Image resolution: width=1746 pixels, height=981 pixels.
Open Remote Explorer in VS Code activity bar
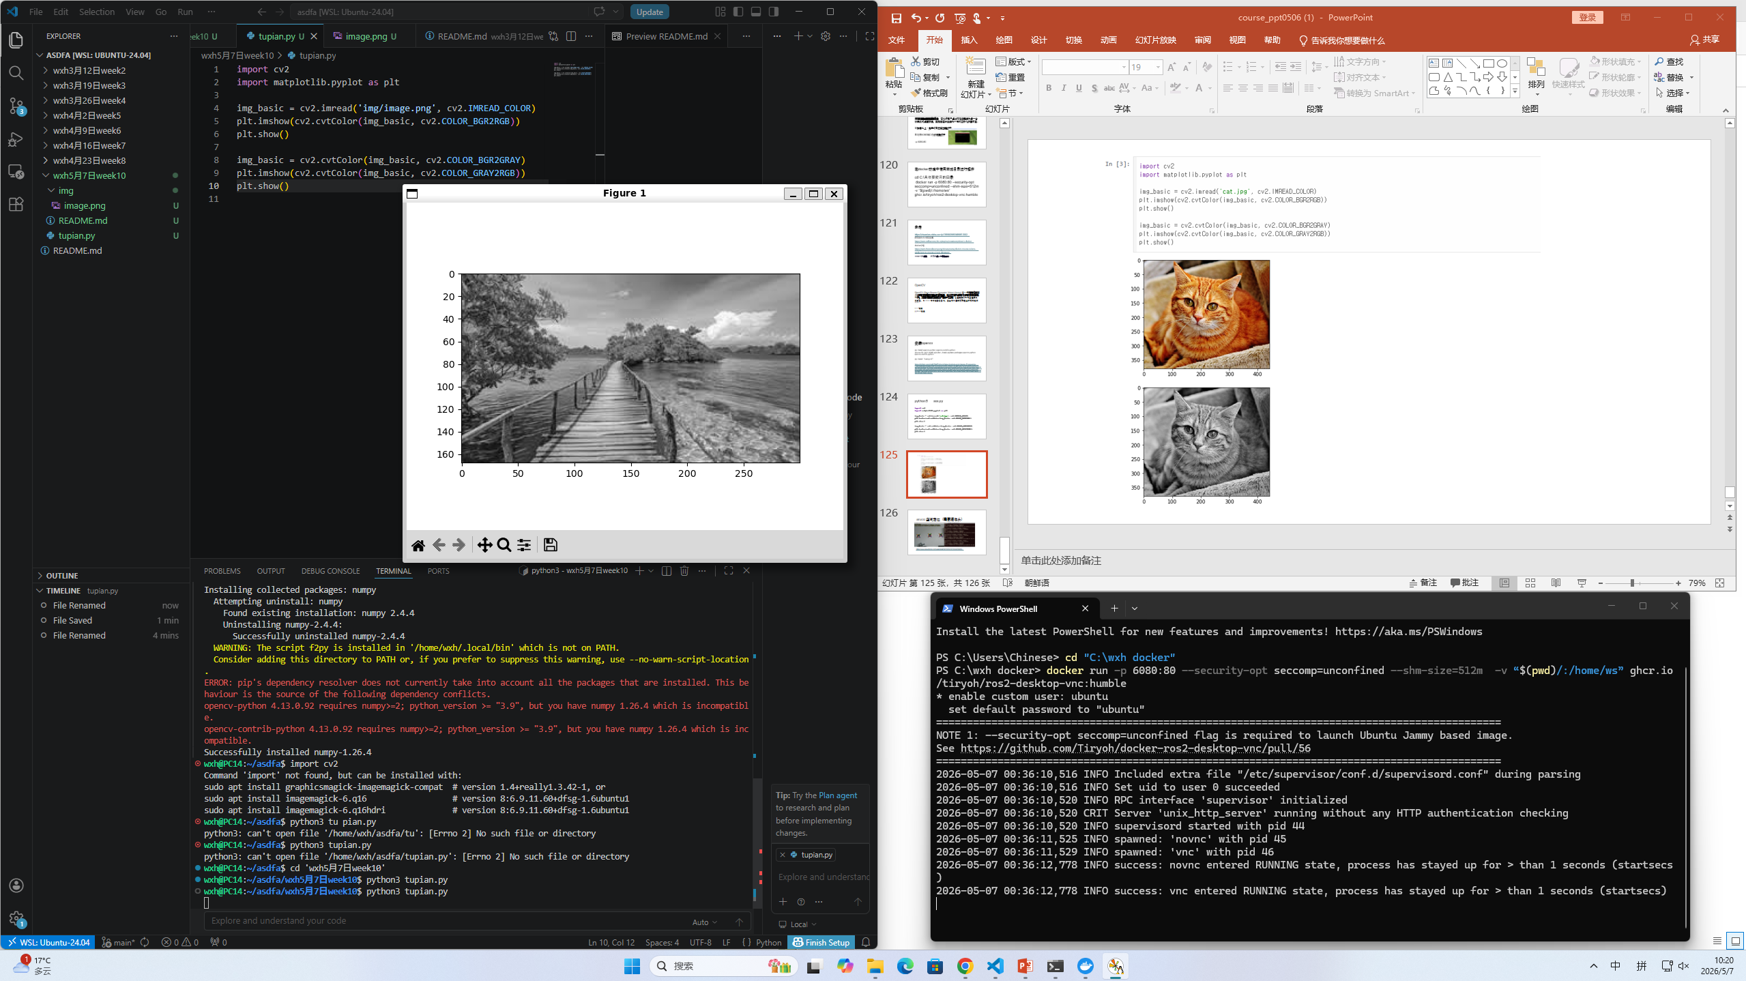click(x=16, y=171)
